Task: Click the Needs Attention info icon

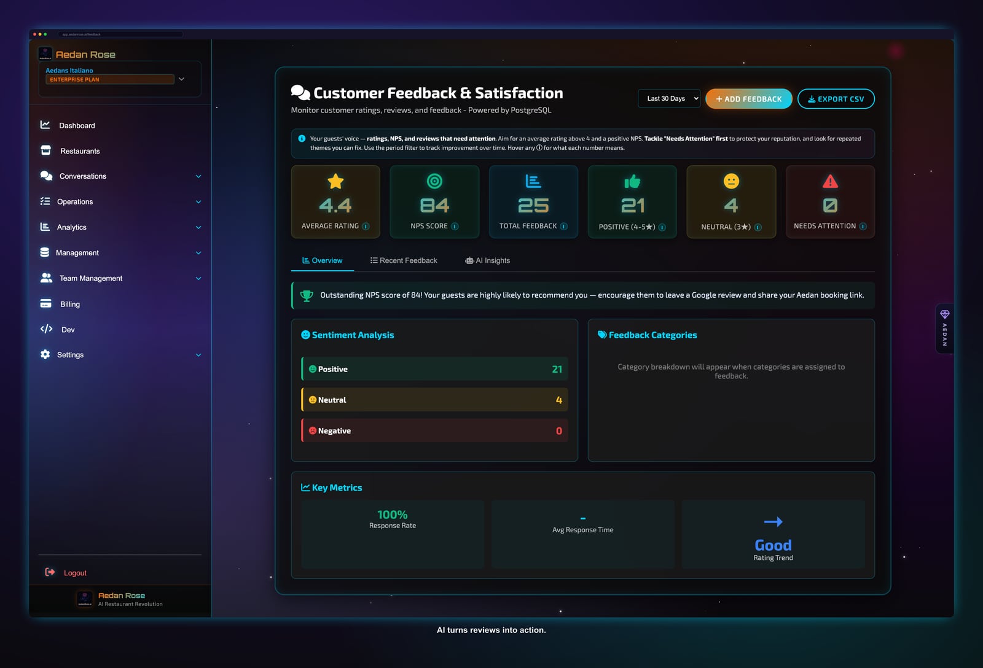Action: coord(863,227)
